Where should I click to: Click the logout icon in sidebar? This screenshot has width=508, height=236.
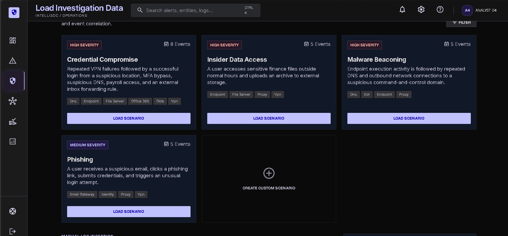pos(13,231)
